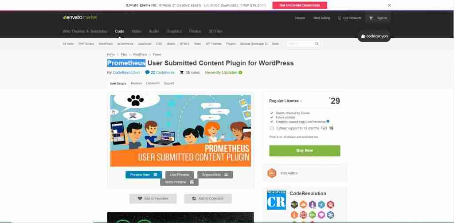Screen dimensions: 454x223
Task: Close the Envato Elements banner
Action: (x=389, y=5)
